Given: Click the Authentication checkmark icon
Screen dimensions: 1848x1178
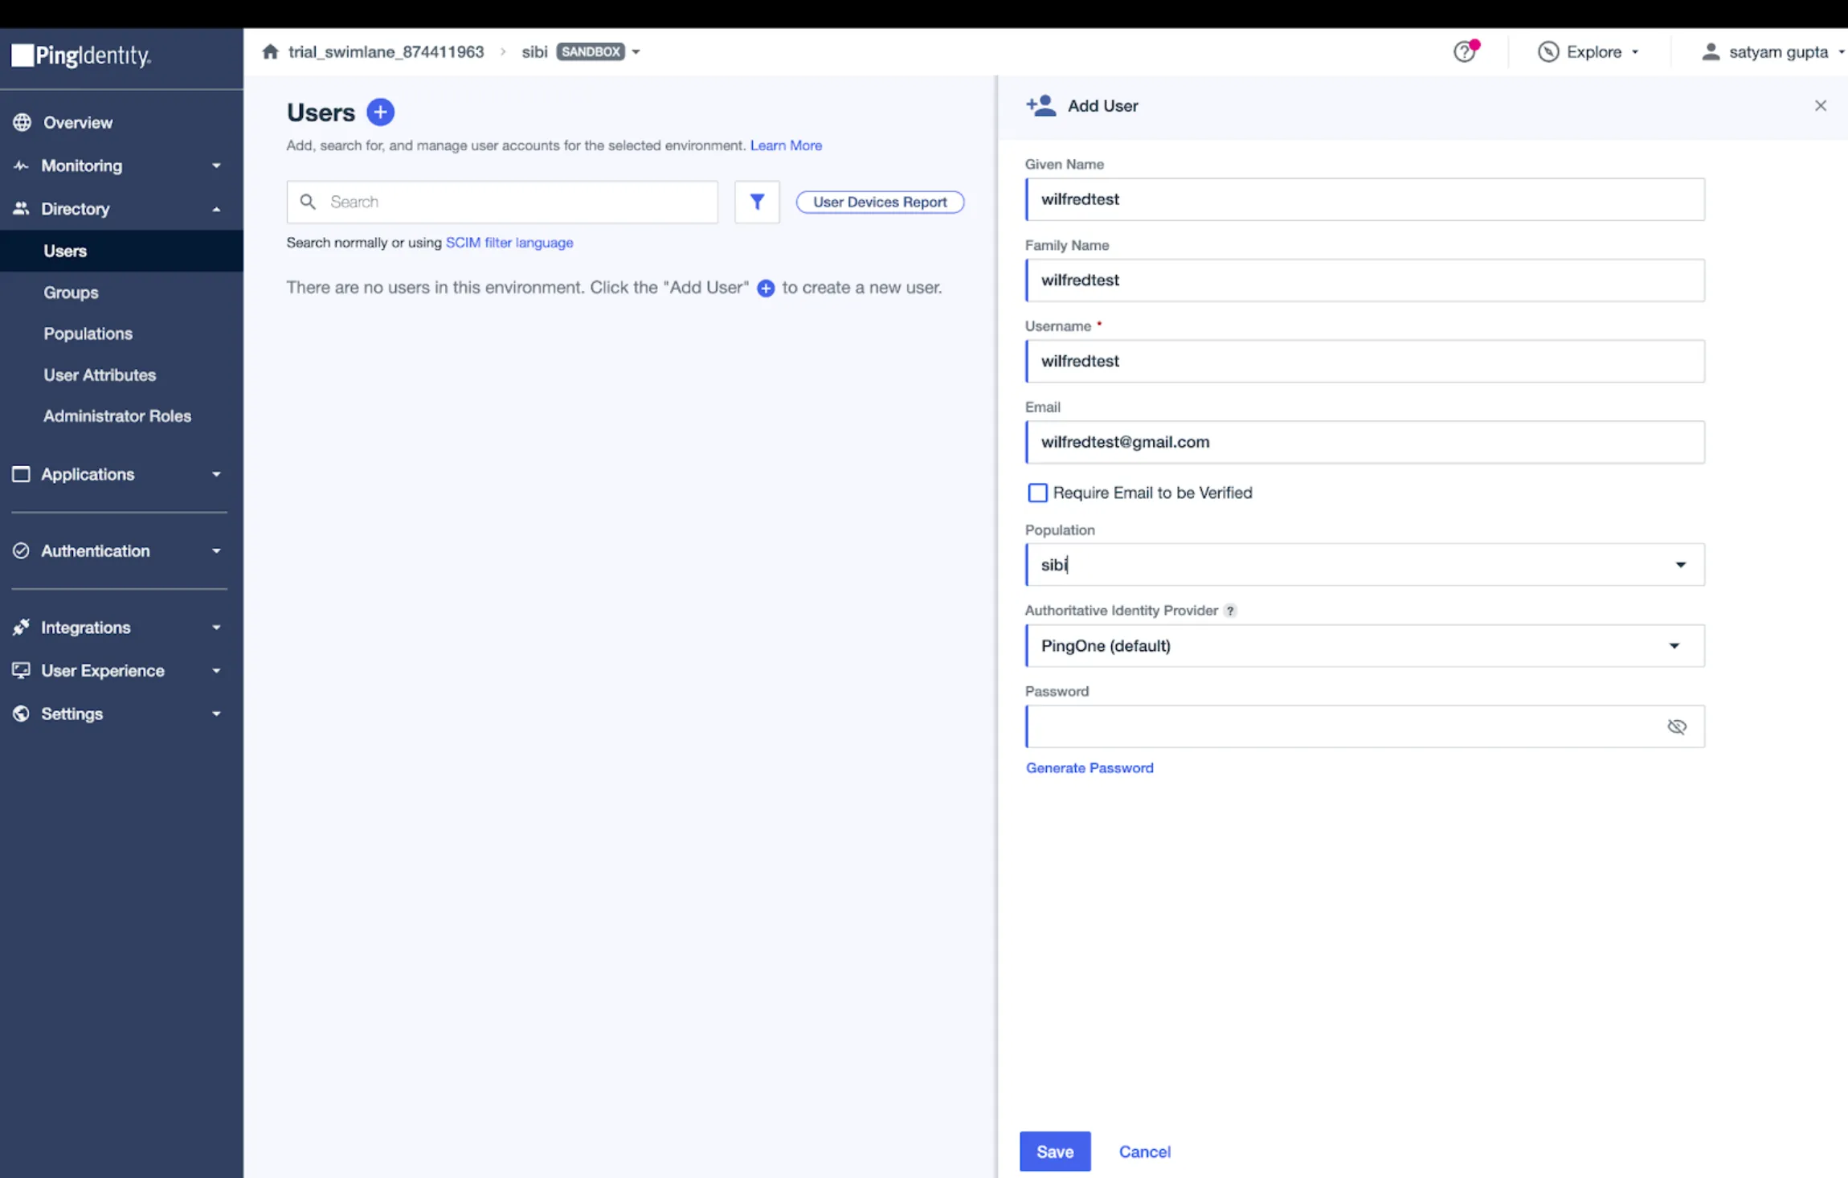Looking at the screenshot, I should point(22,550).
